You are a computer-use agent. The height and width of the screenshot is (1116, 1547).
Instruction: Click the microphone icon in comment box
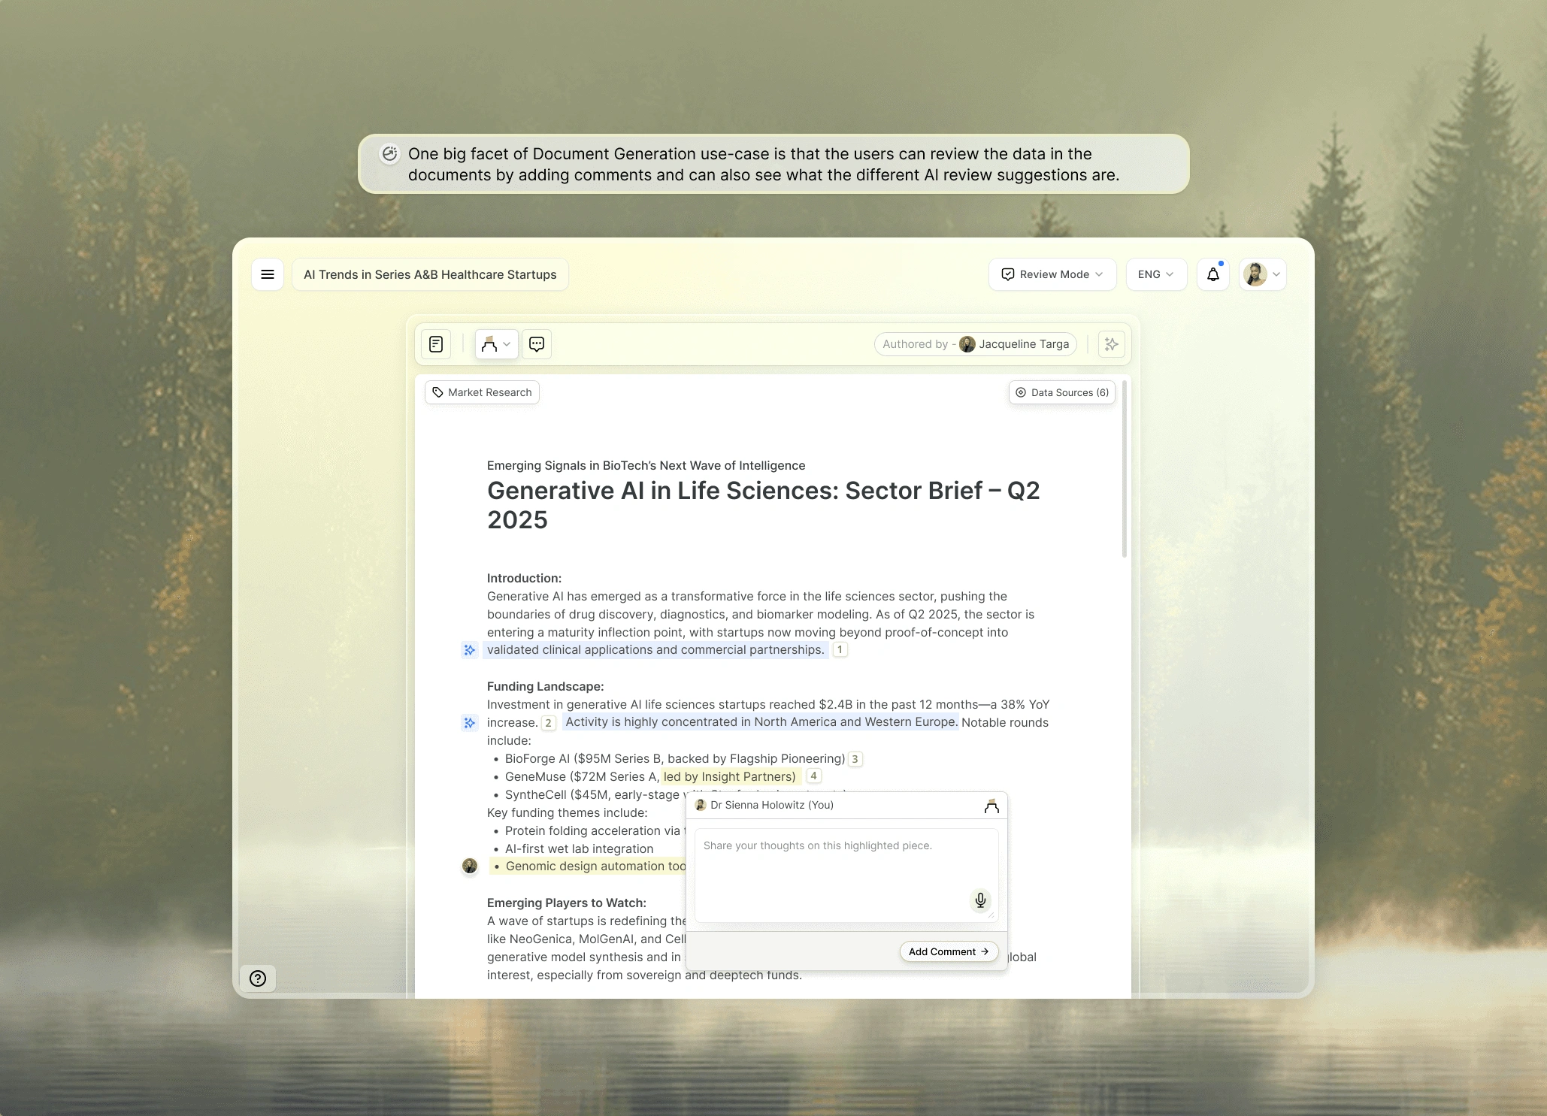click(980, 900)
